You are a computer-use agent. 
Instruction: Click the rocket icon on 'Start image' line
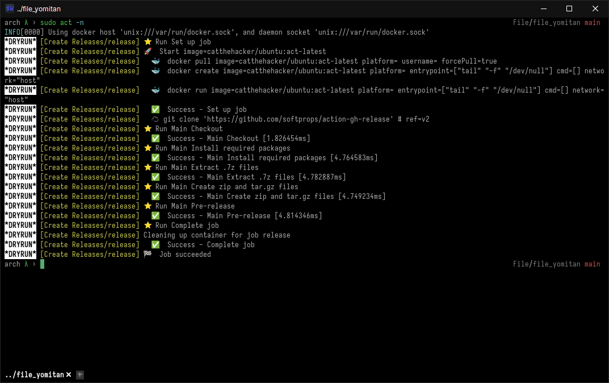[x=148, y=52]
